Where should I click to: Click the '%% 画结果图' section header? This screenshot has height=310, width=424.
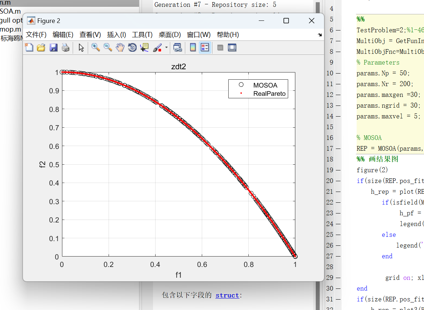377,159
